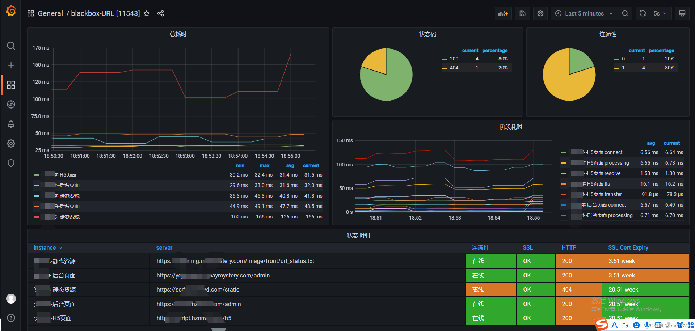Image resolution: width=695 pixels, height=331 pixels.
Task: Open the Last 5 minutes time picker
Action: (584, 14)
